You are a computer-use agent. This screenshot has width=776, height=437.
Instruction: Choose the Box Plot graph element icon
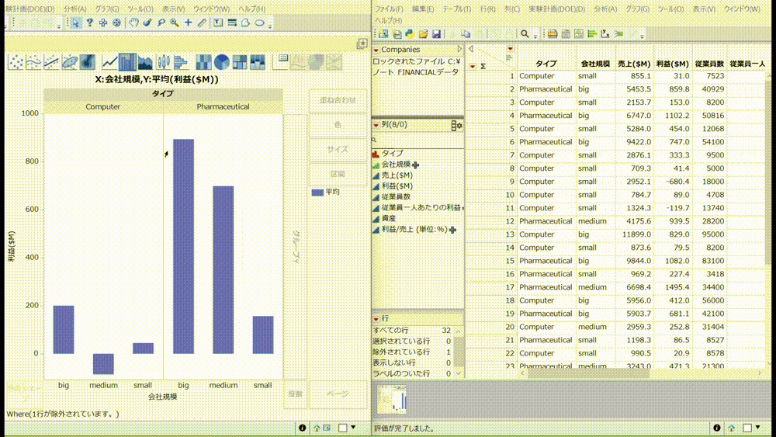[x=163, y=62]
